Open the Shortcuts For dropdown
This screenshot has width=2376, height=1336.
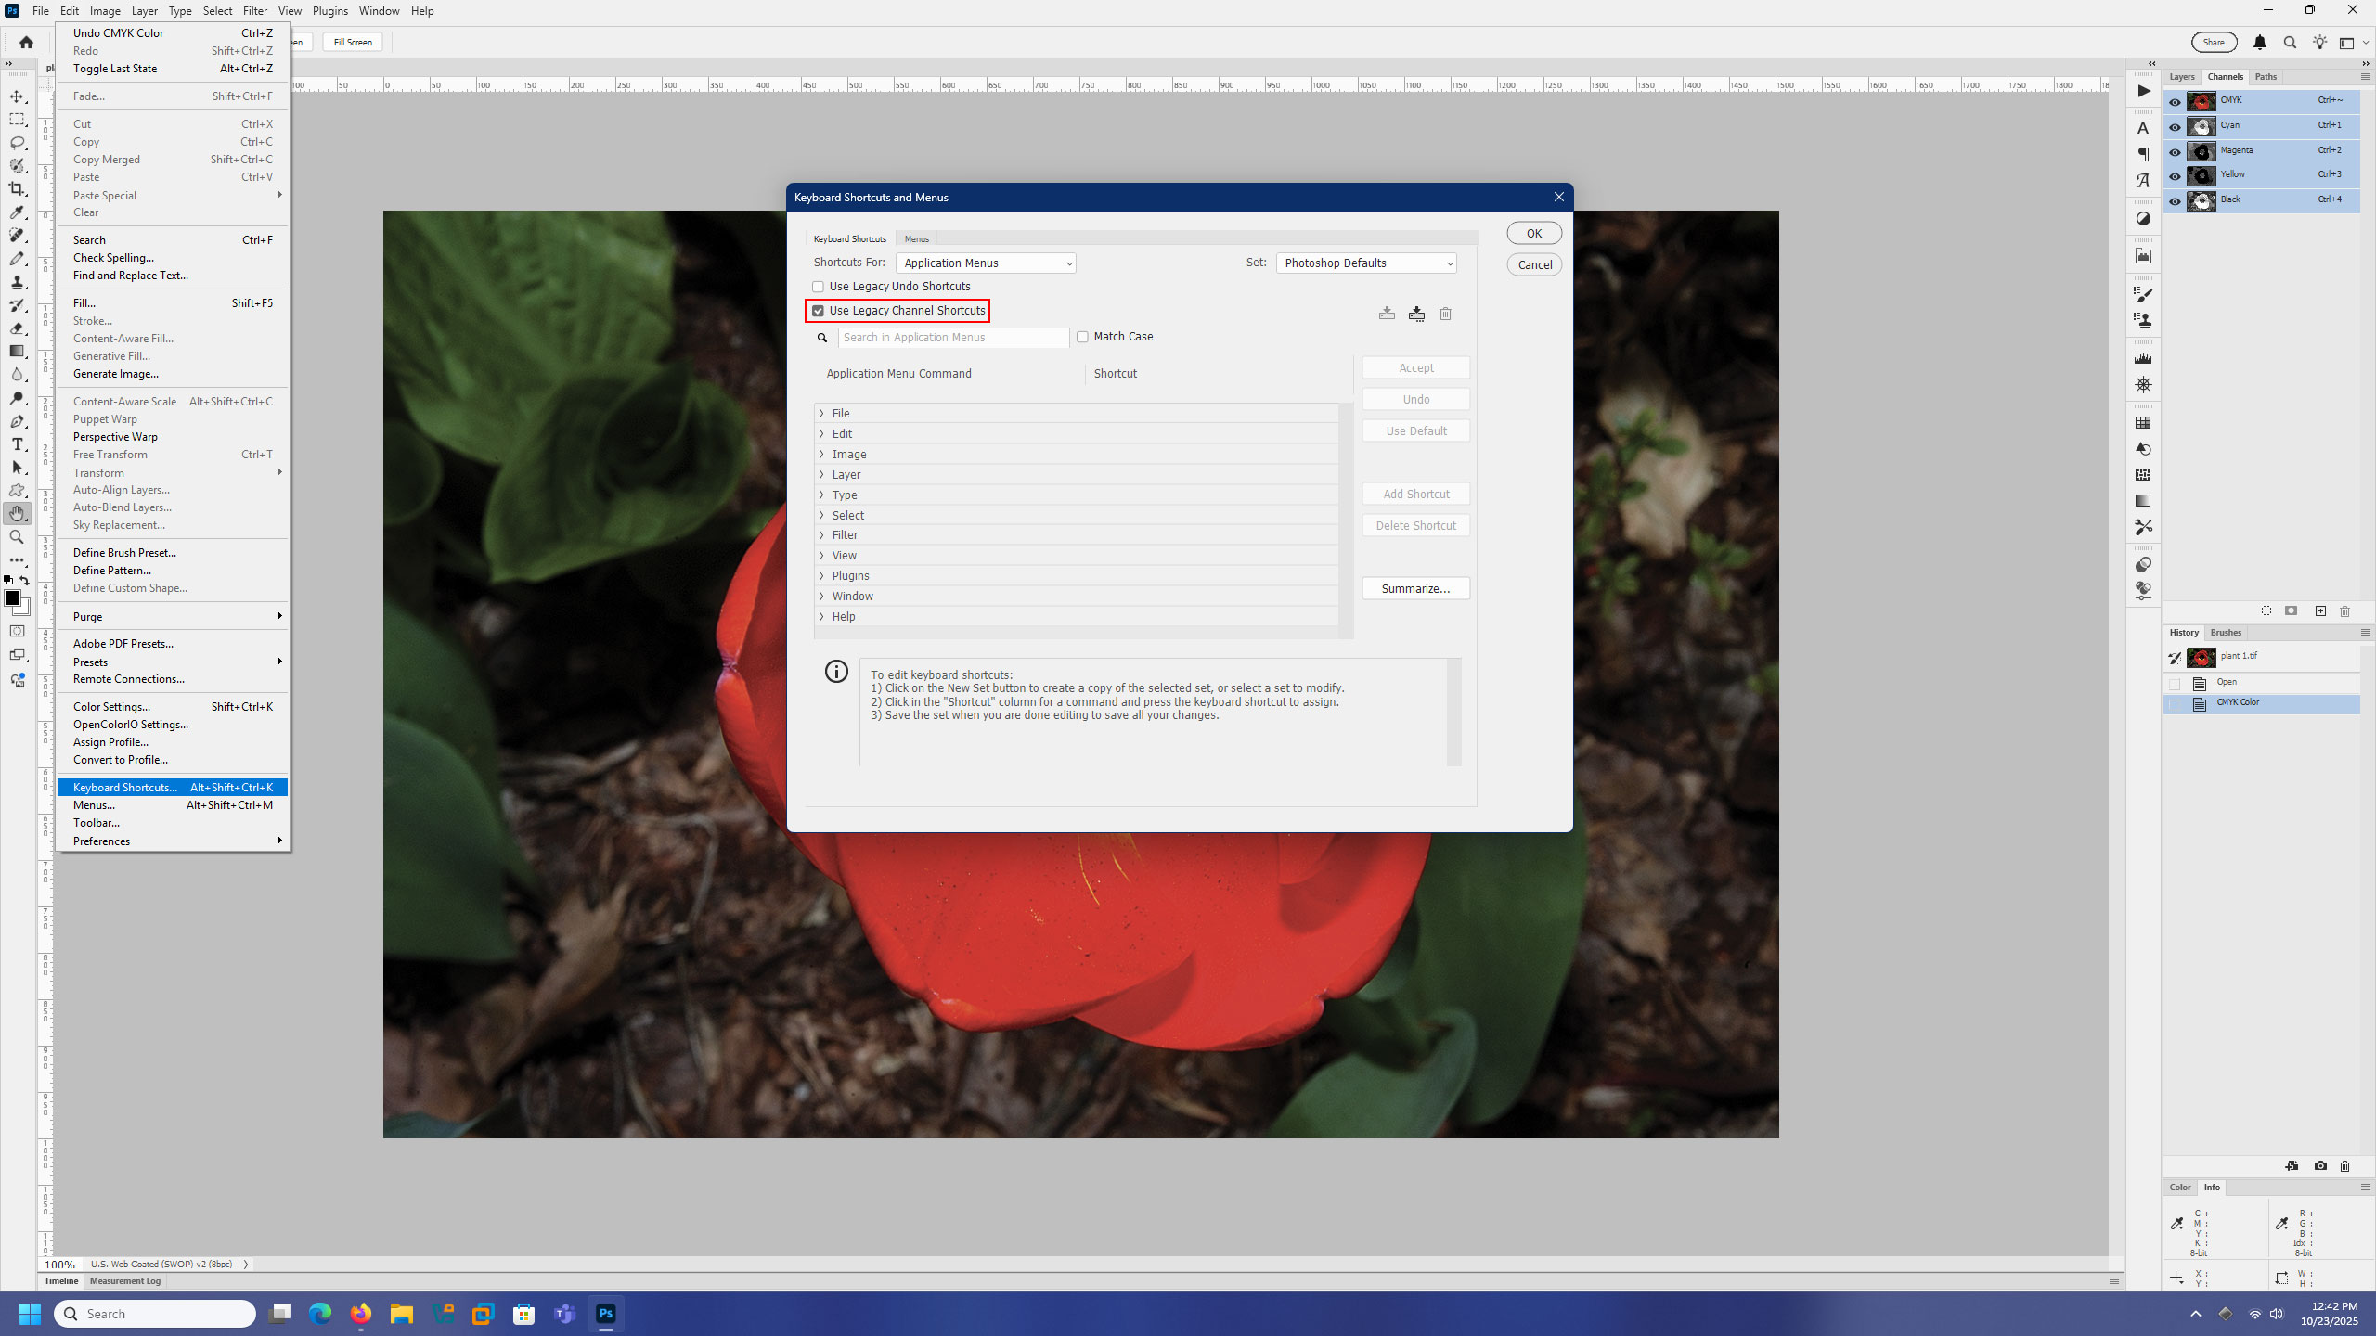(x=985, y=263)
